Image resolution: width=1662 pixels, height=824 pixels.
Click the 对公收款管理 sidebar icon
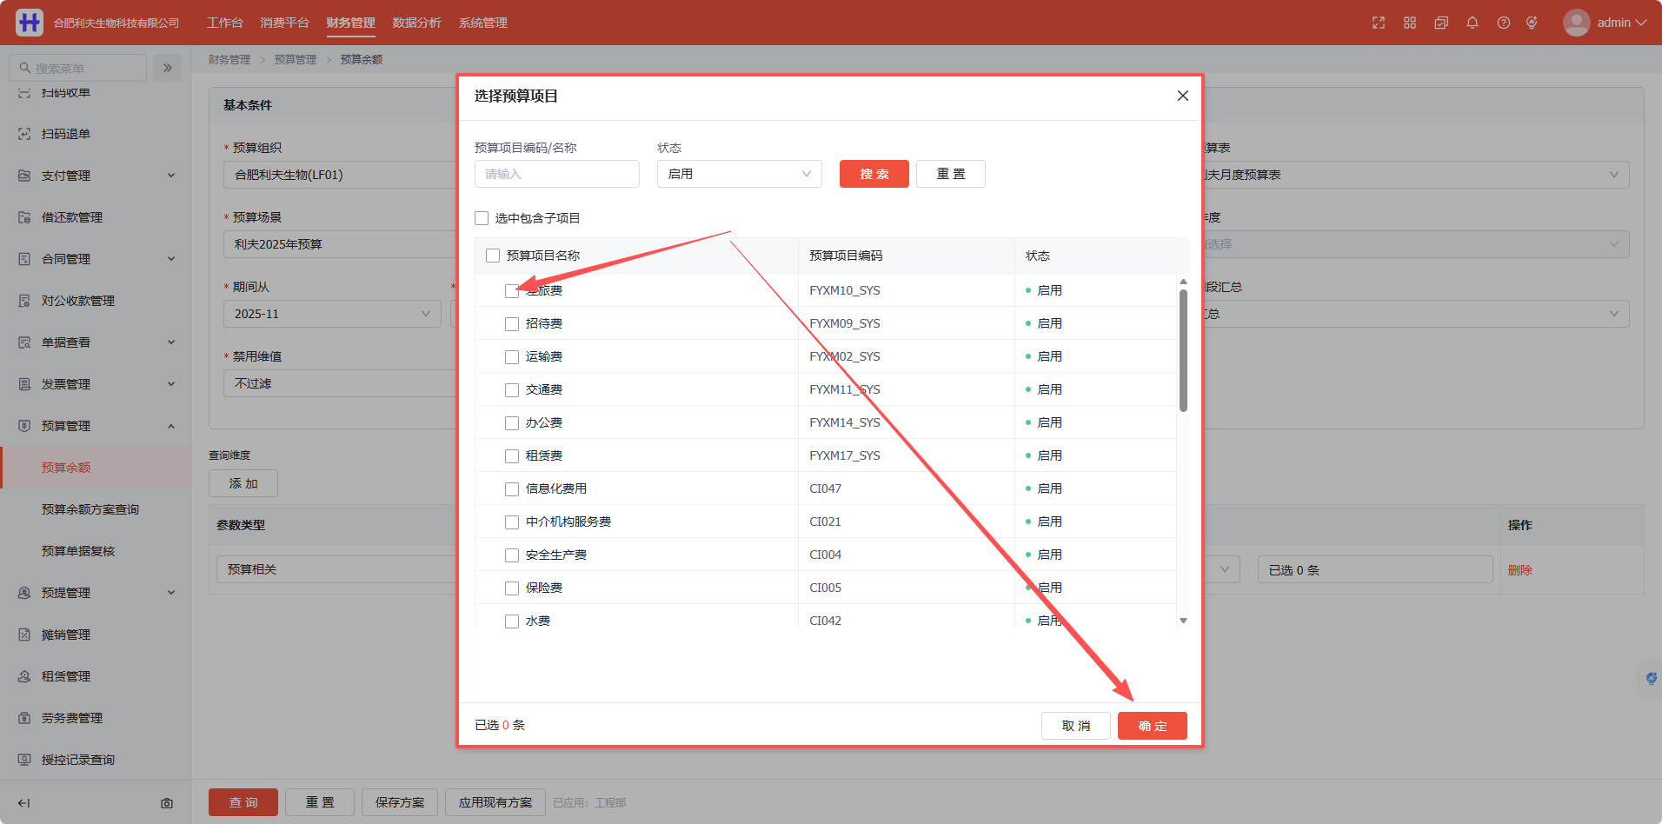(24, 301)
